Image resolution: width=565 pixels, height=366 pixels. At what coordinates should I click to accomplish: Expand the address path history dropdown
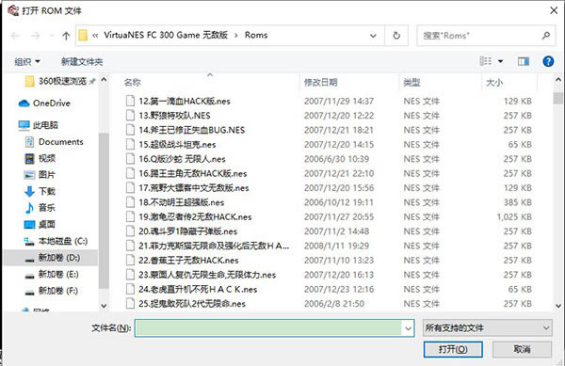point(373,36)
